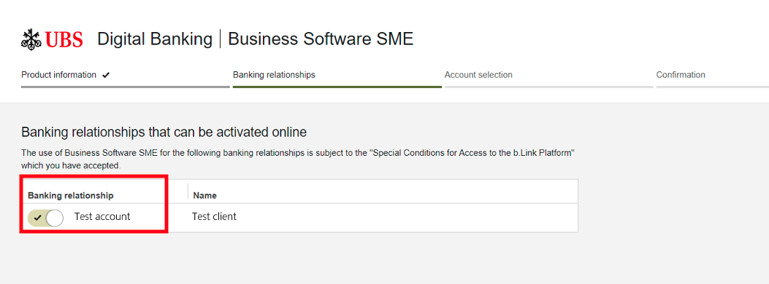
Task: Click the Business Software SME title
Action: pyautogui.click(x=321, y=39)
